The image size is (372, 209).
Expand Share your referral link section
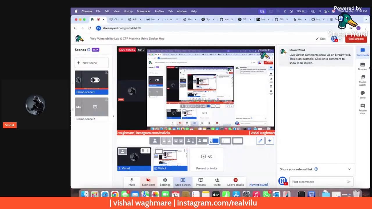[349, 169]
